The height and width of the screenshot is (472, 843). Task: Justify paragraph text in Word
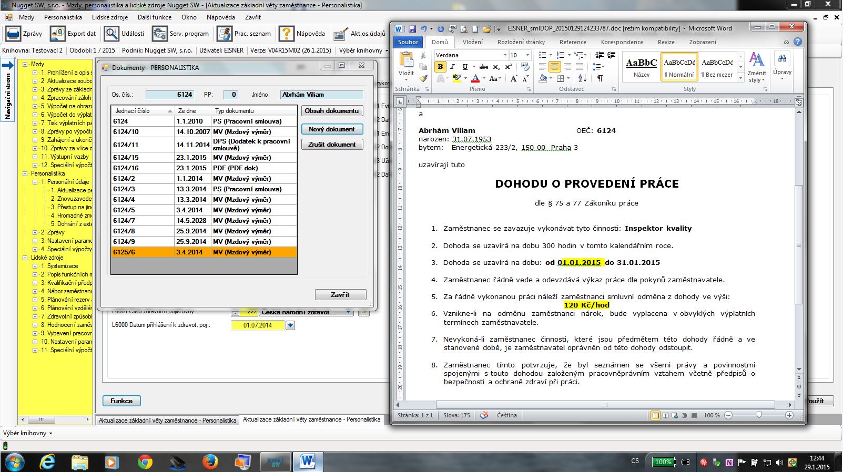point(579,67)
